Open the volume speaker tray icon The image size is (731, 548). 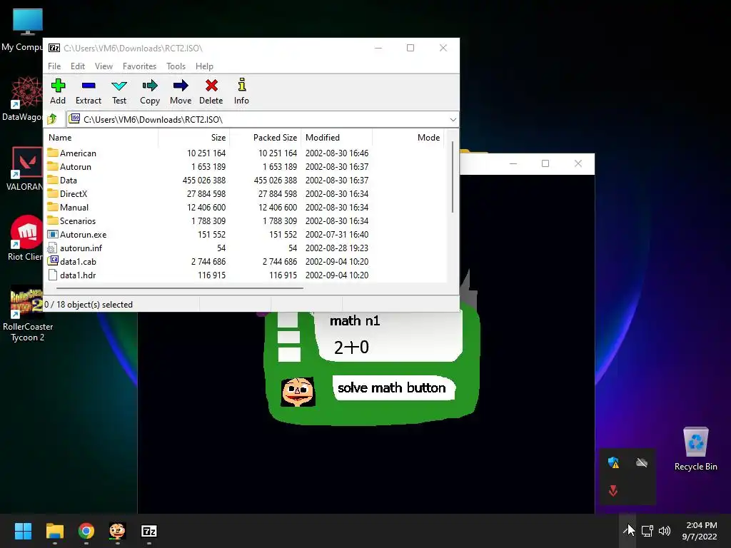(665, 530)
